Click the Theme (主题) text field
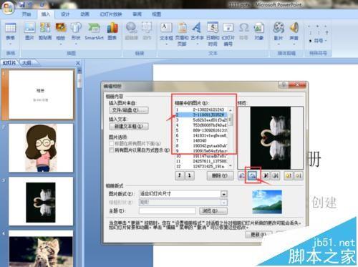Screen dimensions: 358x267 pyautogui.click(x=168, y=211)
